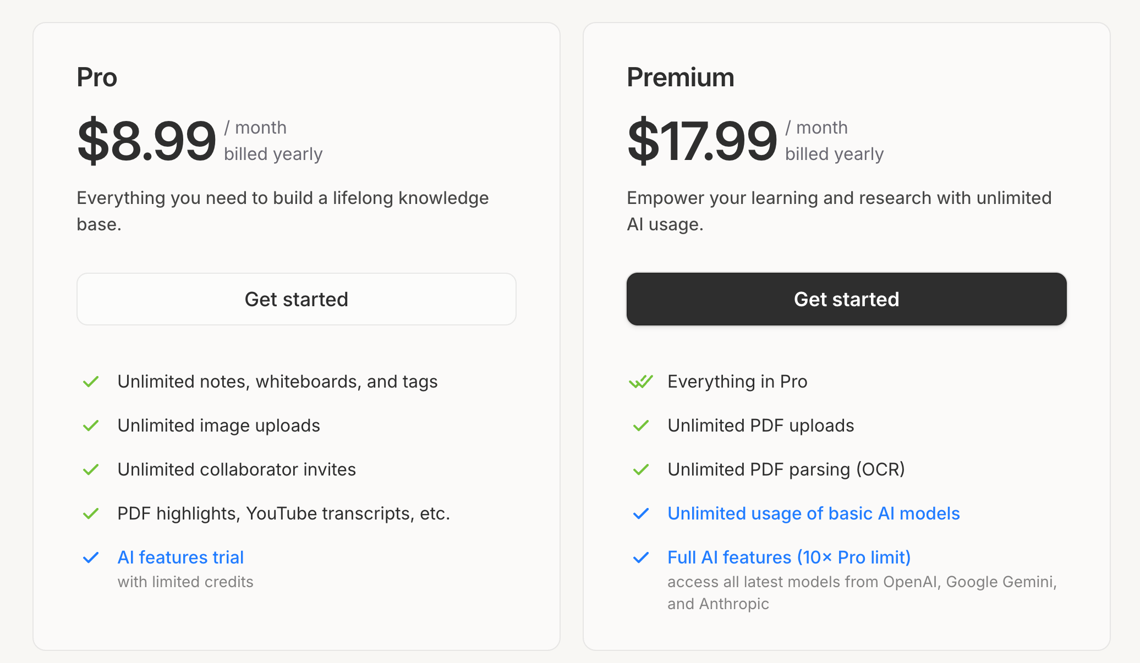
Task: Click the $17.99 price text
Action: [x=702, y=141]
